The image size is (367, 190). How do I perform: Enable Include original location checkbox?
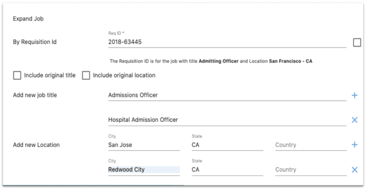(x=86, y=76)
